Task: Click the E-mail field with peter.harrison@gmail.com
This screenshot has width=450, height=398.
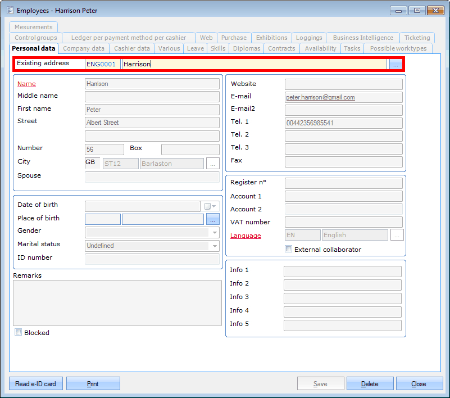Action: point(343,97)
